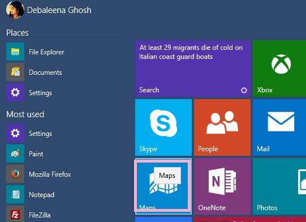Click the FileZilla label
Image resolution: width=306 pixels, height=222 pixels.
point(40,215)
